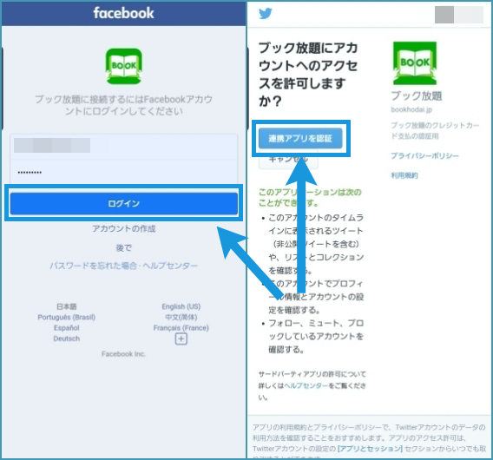
Task: Select Español language
Action: tap(66, 328)
